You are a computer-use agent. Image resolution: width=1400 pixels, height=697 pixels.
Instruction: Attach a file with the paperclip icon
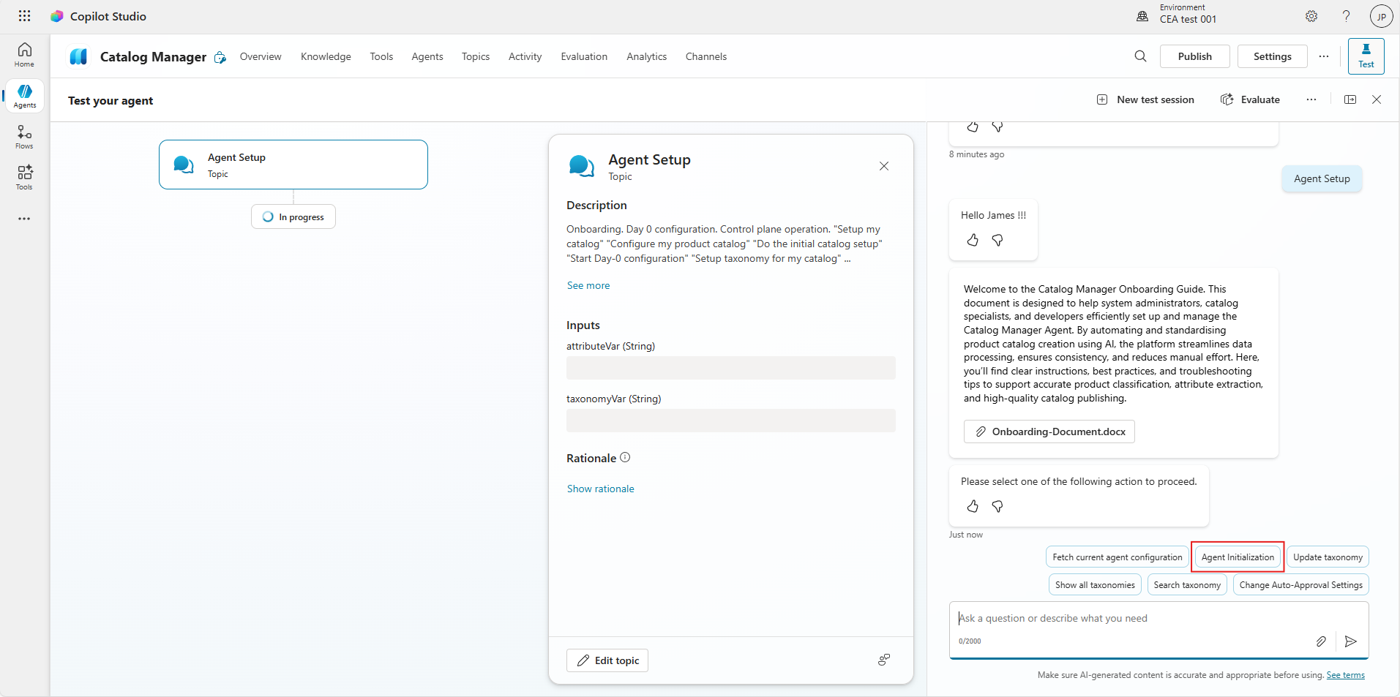click(1321, 641)
